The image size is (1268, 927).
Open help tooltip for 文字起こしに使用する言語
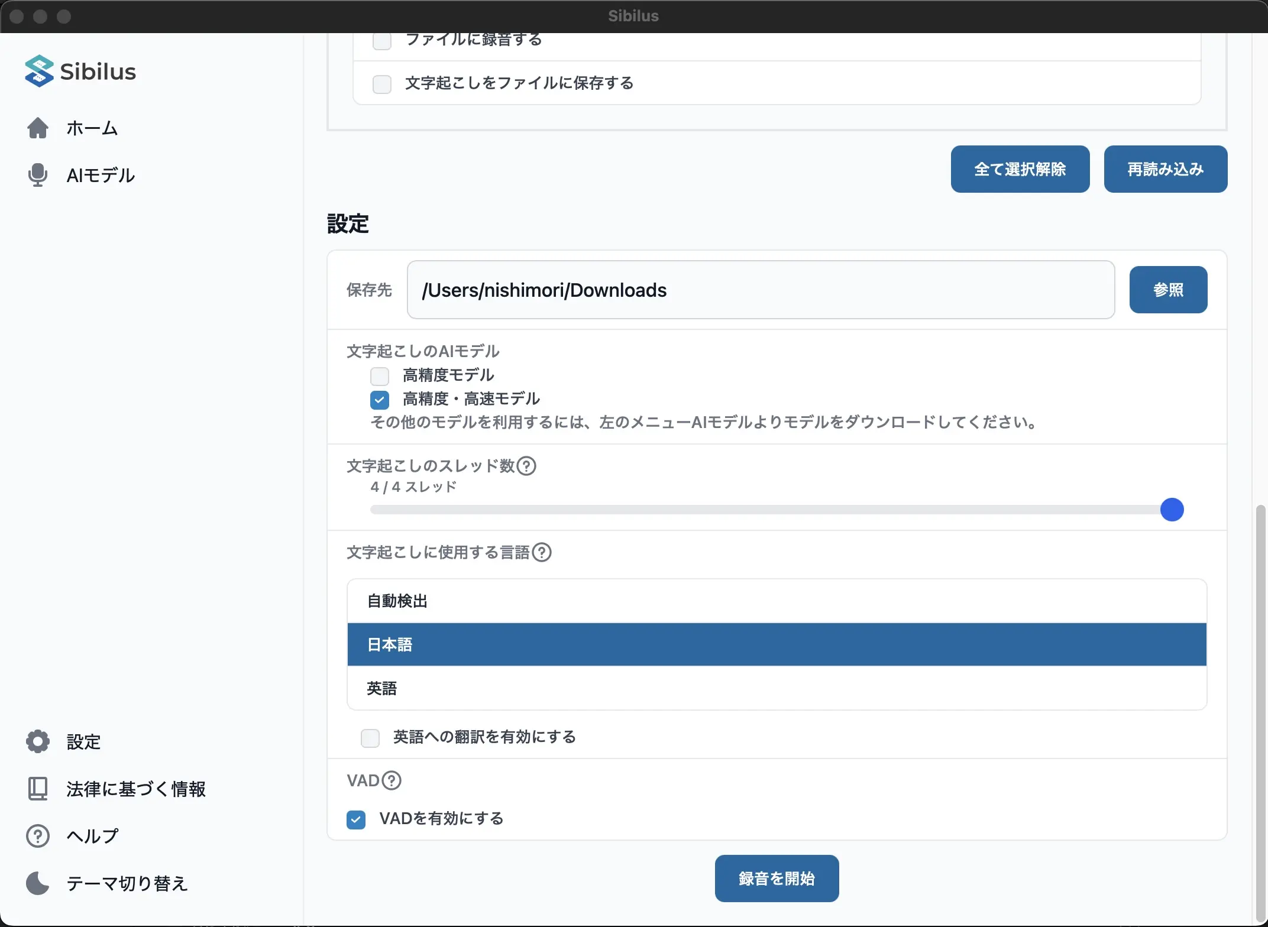point(542,552)
